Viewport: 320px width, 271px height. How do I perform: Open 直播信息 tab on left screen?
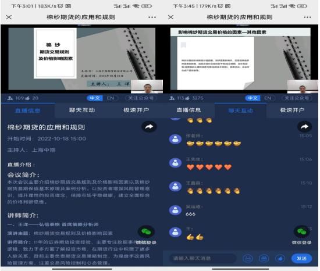pyautogui.click(x=28, y=110)
